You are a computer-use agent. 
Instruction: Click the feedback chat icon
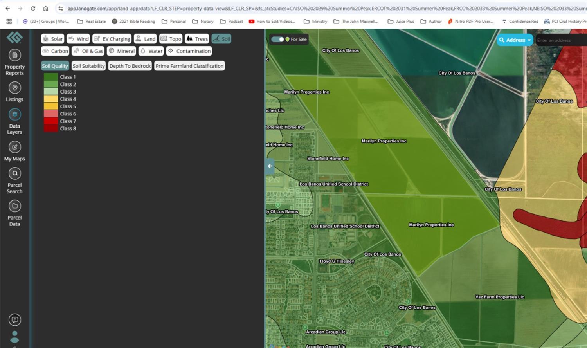tap(14, 320)
